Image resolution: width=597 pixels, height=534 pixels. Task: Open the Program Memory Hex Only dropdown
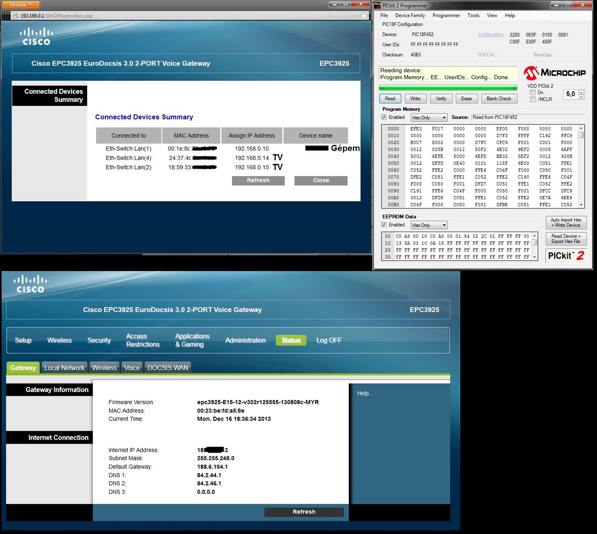coord(429,118)
